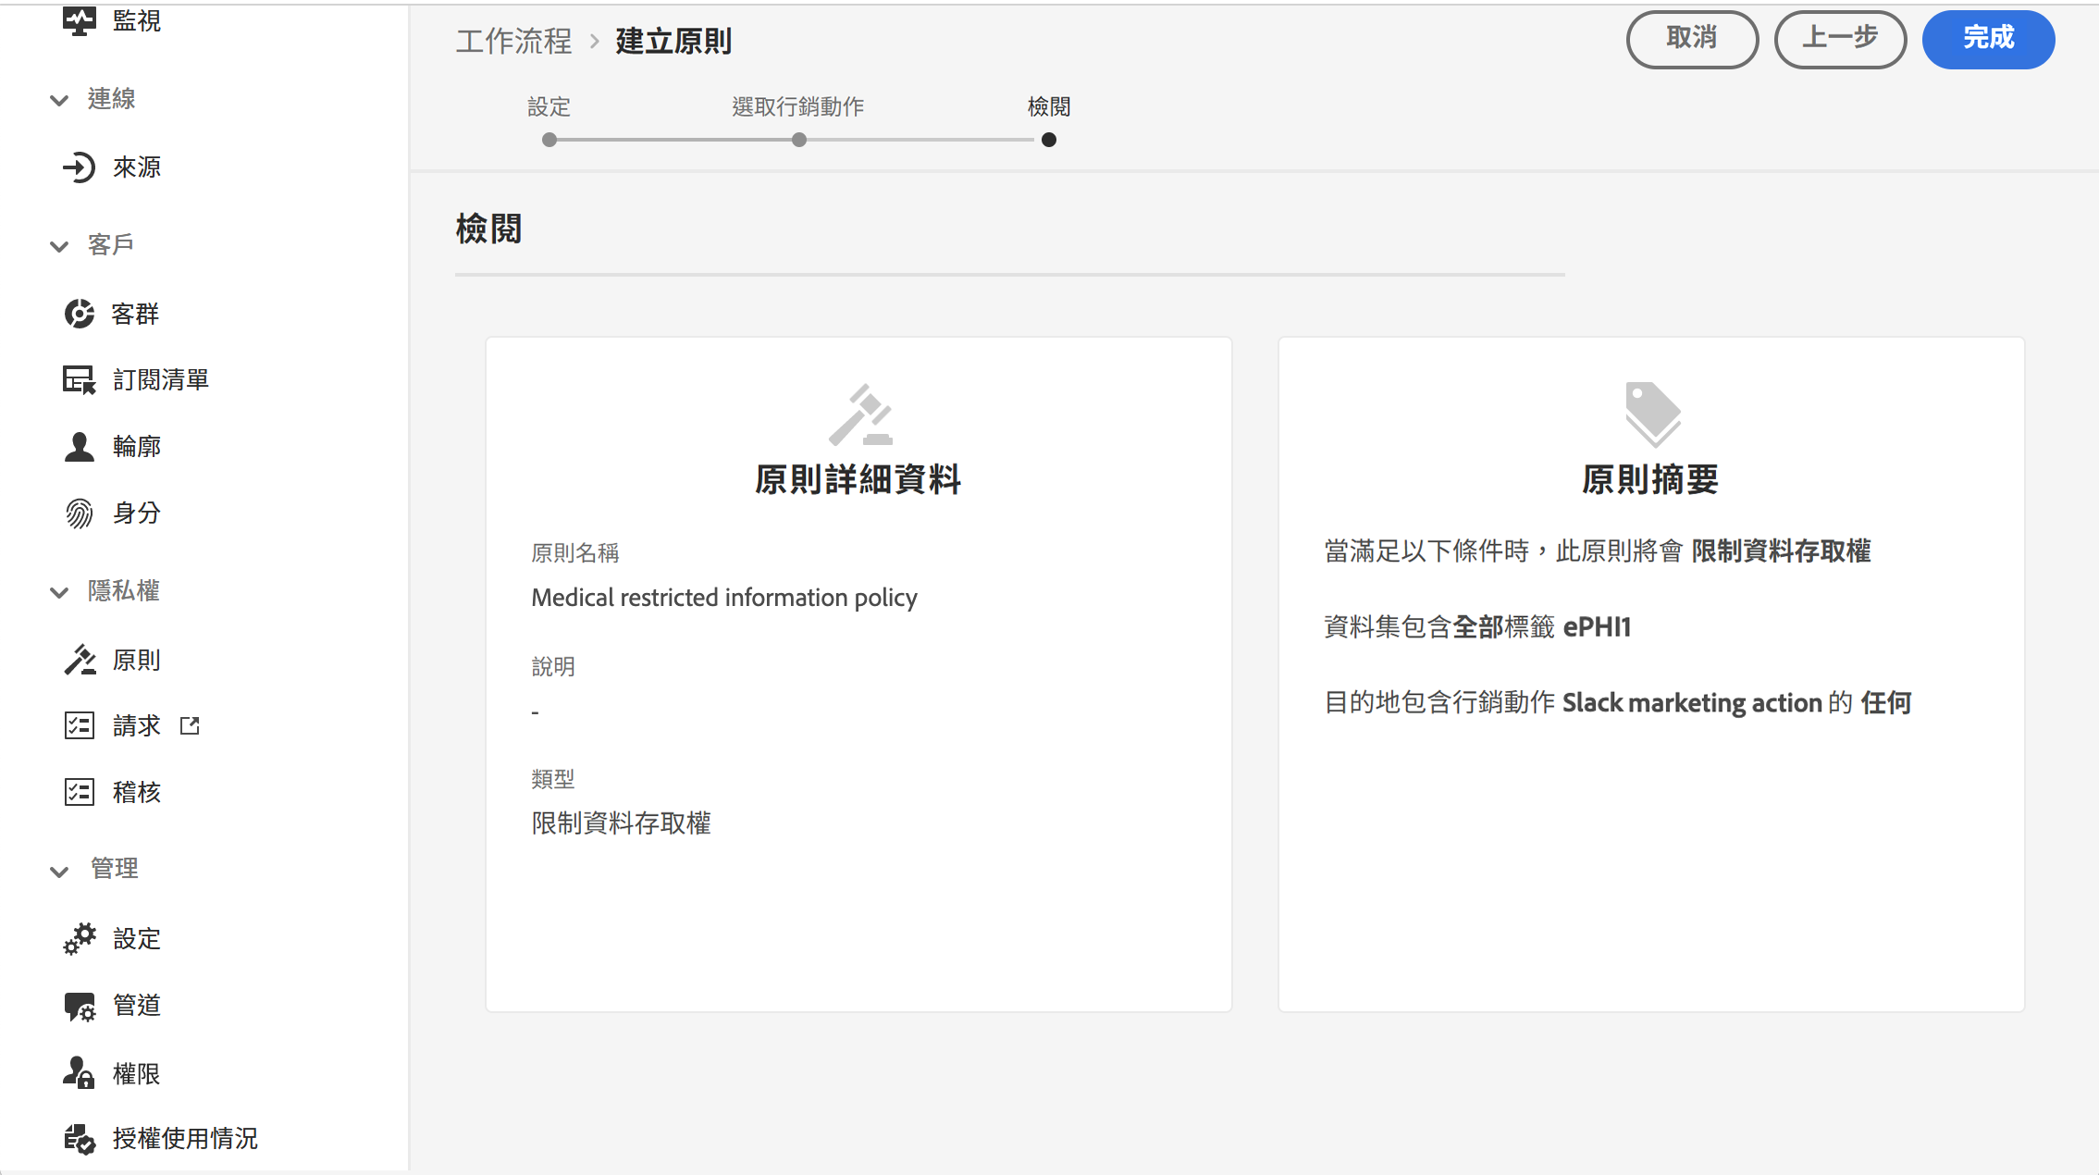Click the 訂閱清單 subscription list icon
Image resolution: width=2099 pixels, height=1175 pixels.
(80, 379)
